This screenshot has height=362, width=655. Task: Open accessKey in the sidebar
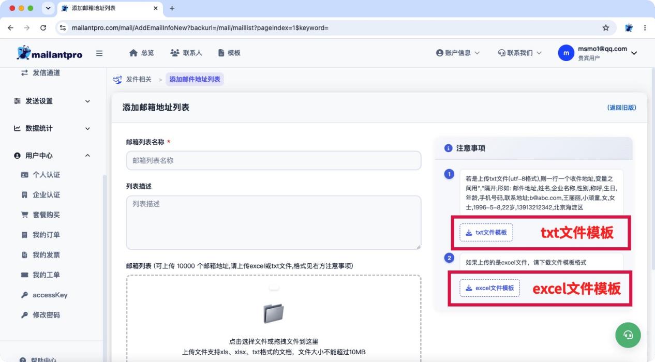coord(50,295)
